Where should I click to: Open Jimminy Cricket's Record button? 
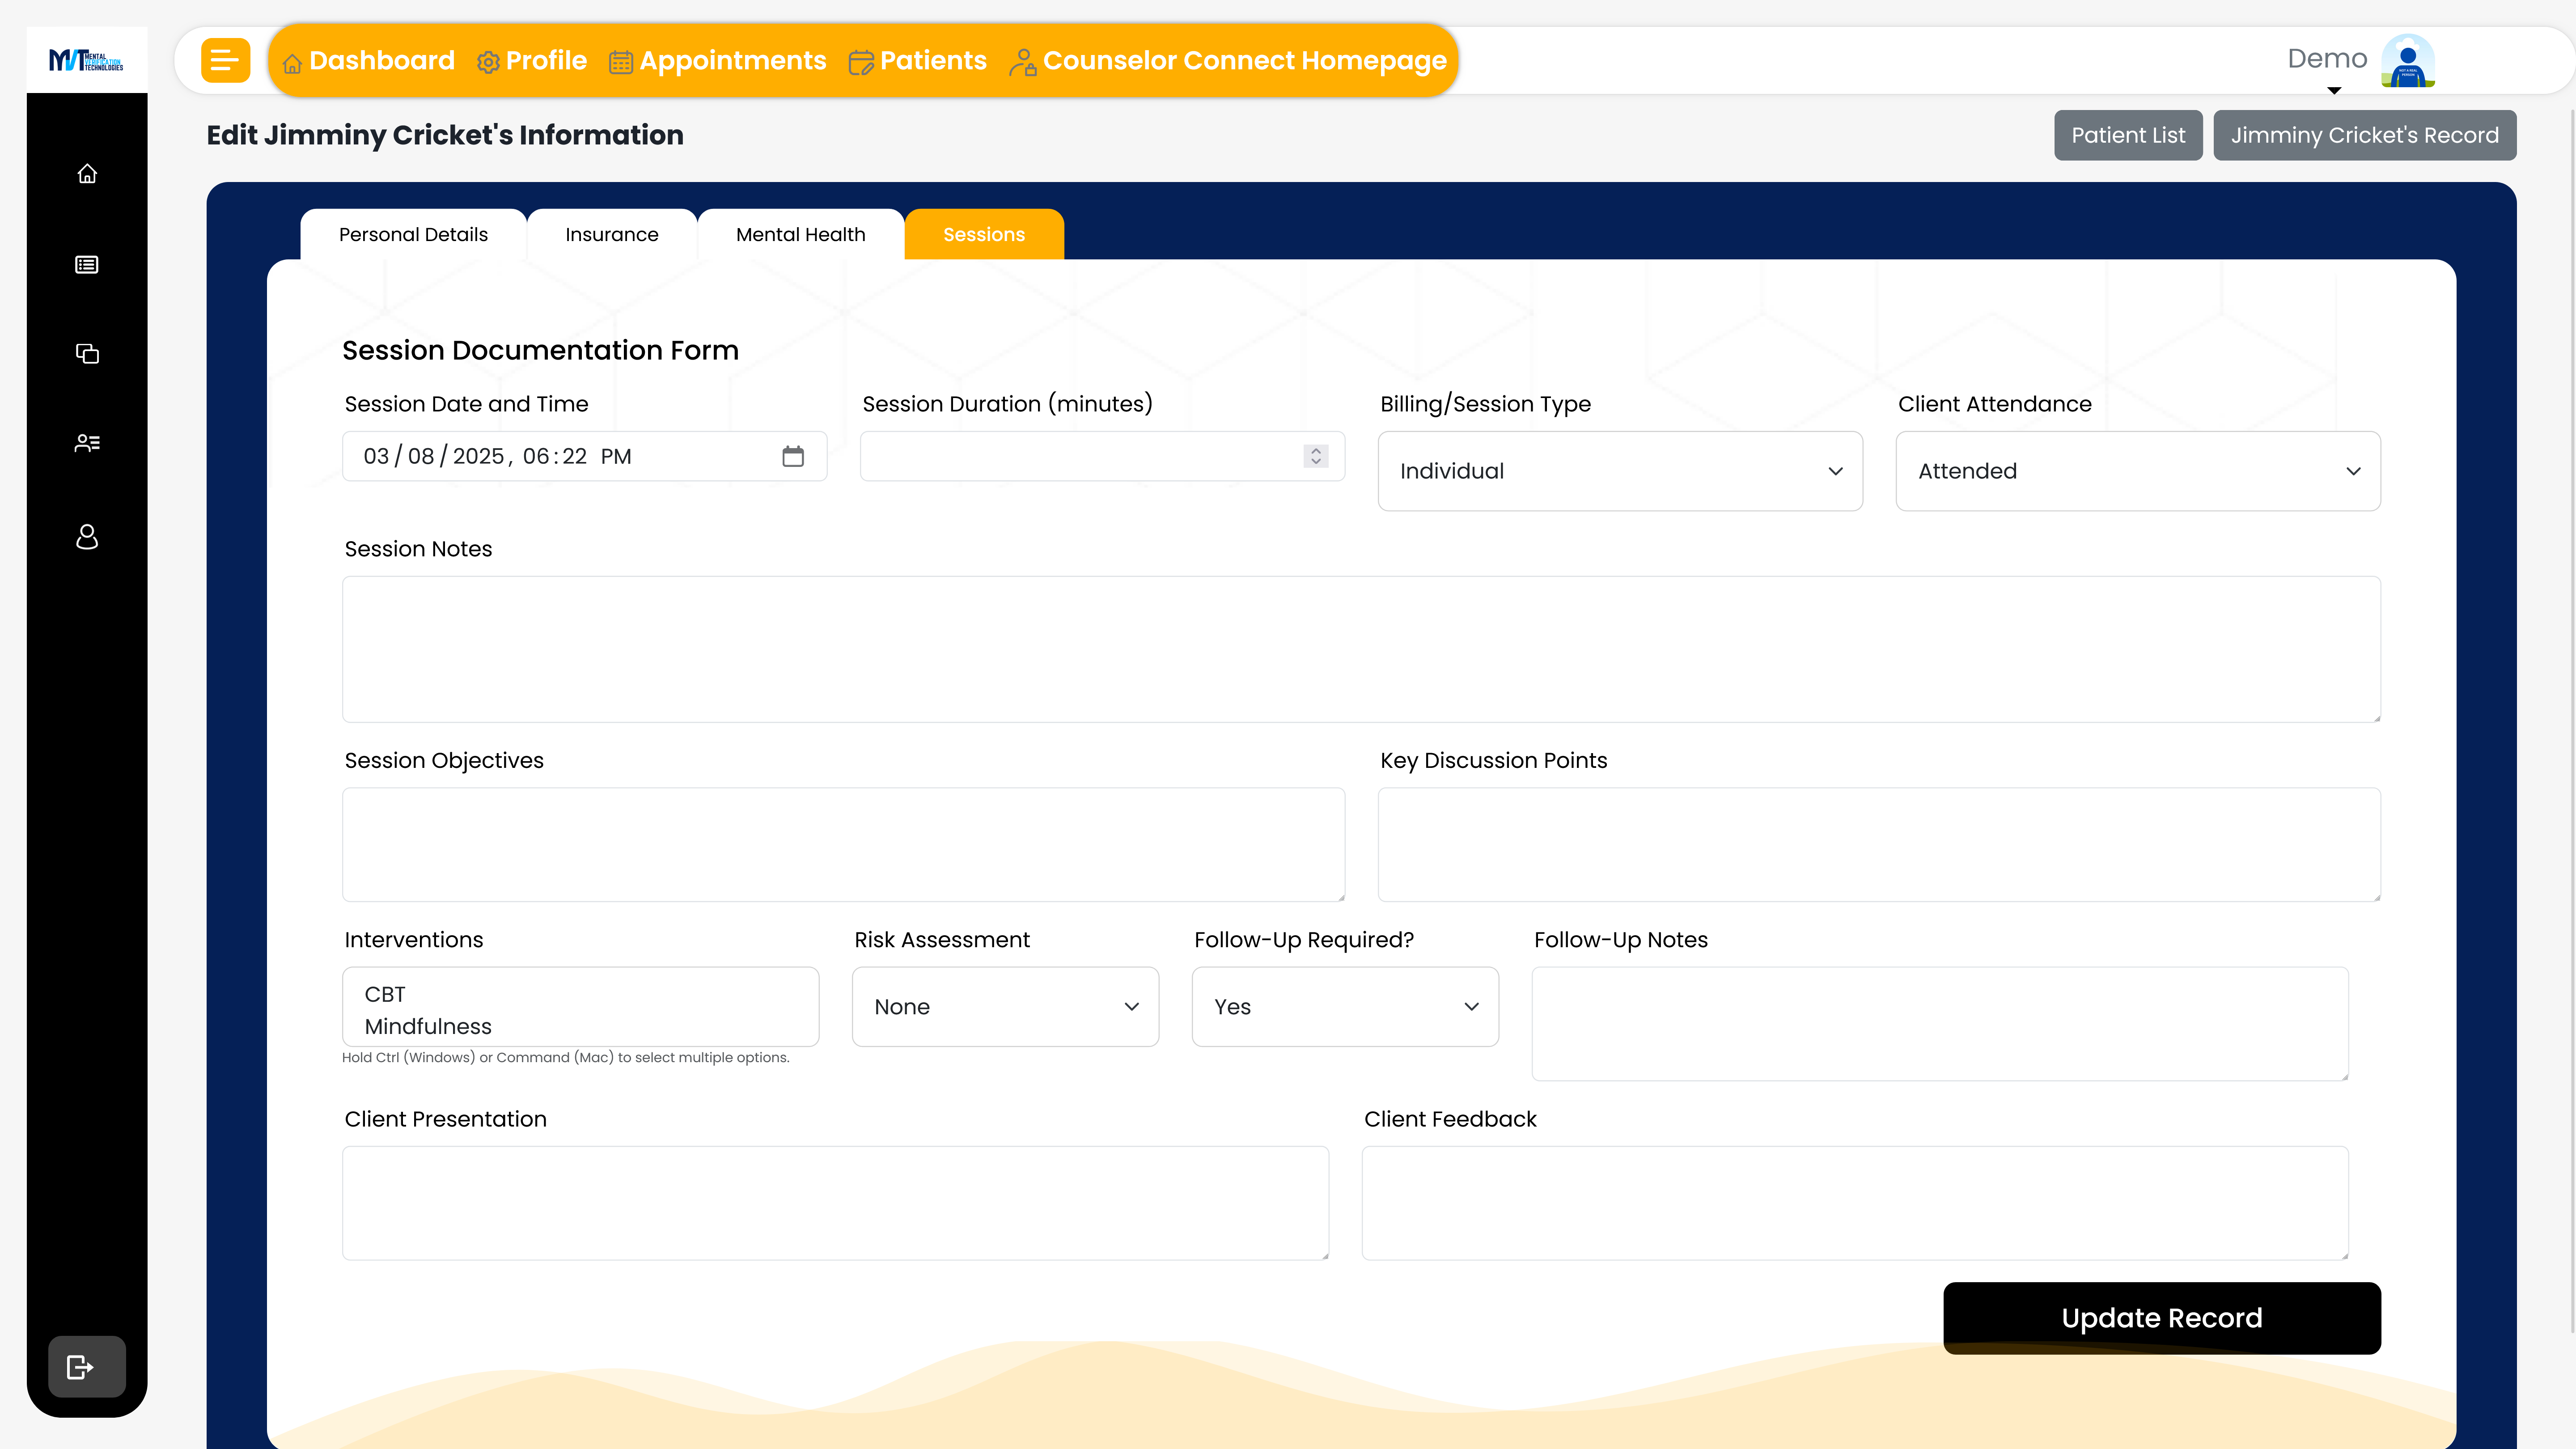point(2364,135)
